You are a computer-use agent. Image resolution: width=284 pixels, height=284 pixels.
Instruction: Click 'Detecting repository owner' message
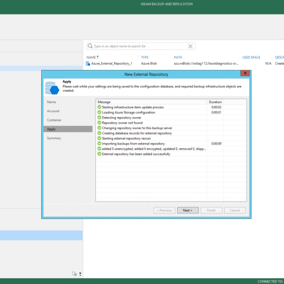[x=121, y=118]
